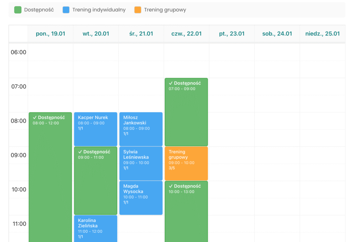The height and width of the screenshot is (242, 353).
Task: Click the 11:00 time label
Action: 19,224
